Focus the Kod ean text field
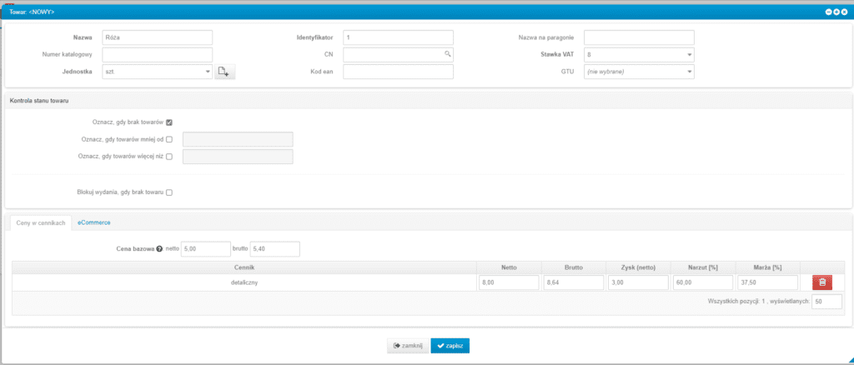Image resolution: width=854 pixels, height=365 pixels. click(x=398, y=72)
